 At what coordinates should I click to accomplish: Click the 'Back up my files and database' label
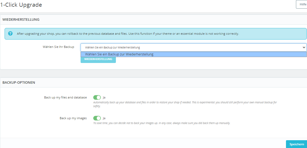[x=65, y=97]
